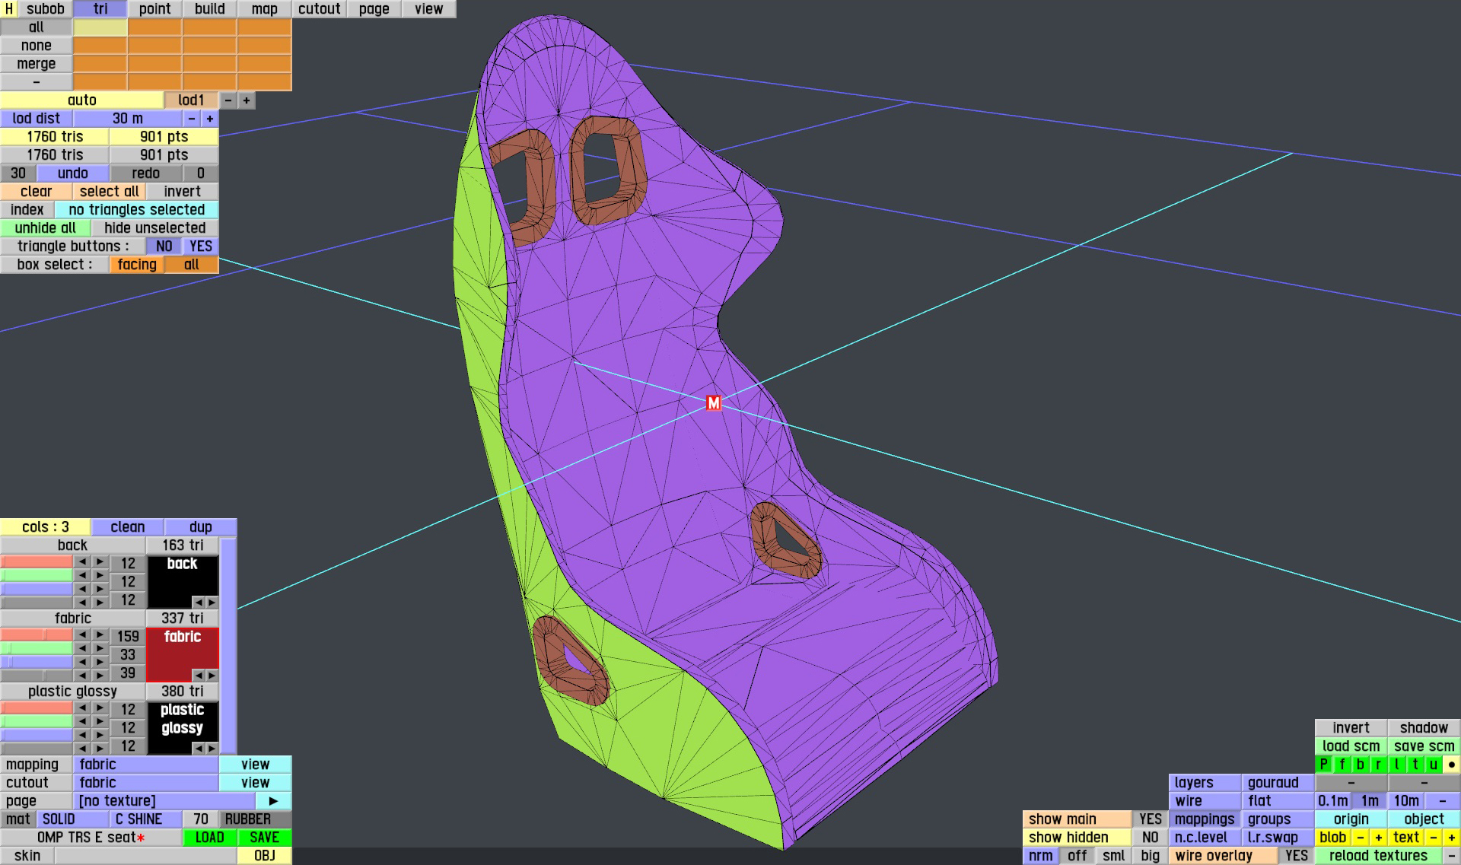Increase blob size with plus button
The width and height of the screenshot is (1461, 865).
point(1378,838)
